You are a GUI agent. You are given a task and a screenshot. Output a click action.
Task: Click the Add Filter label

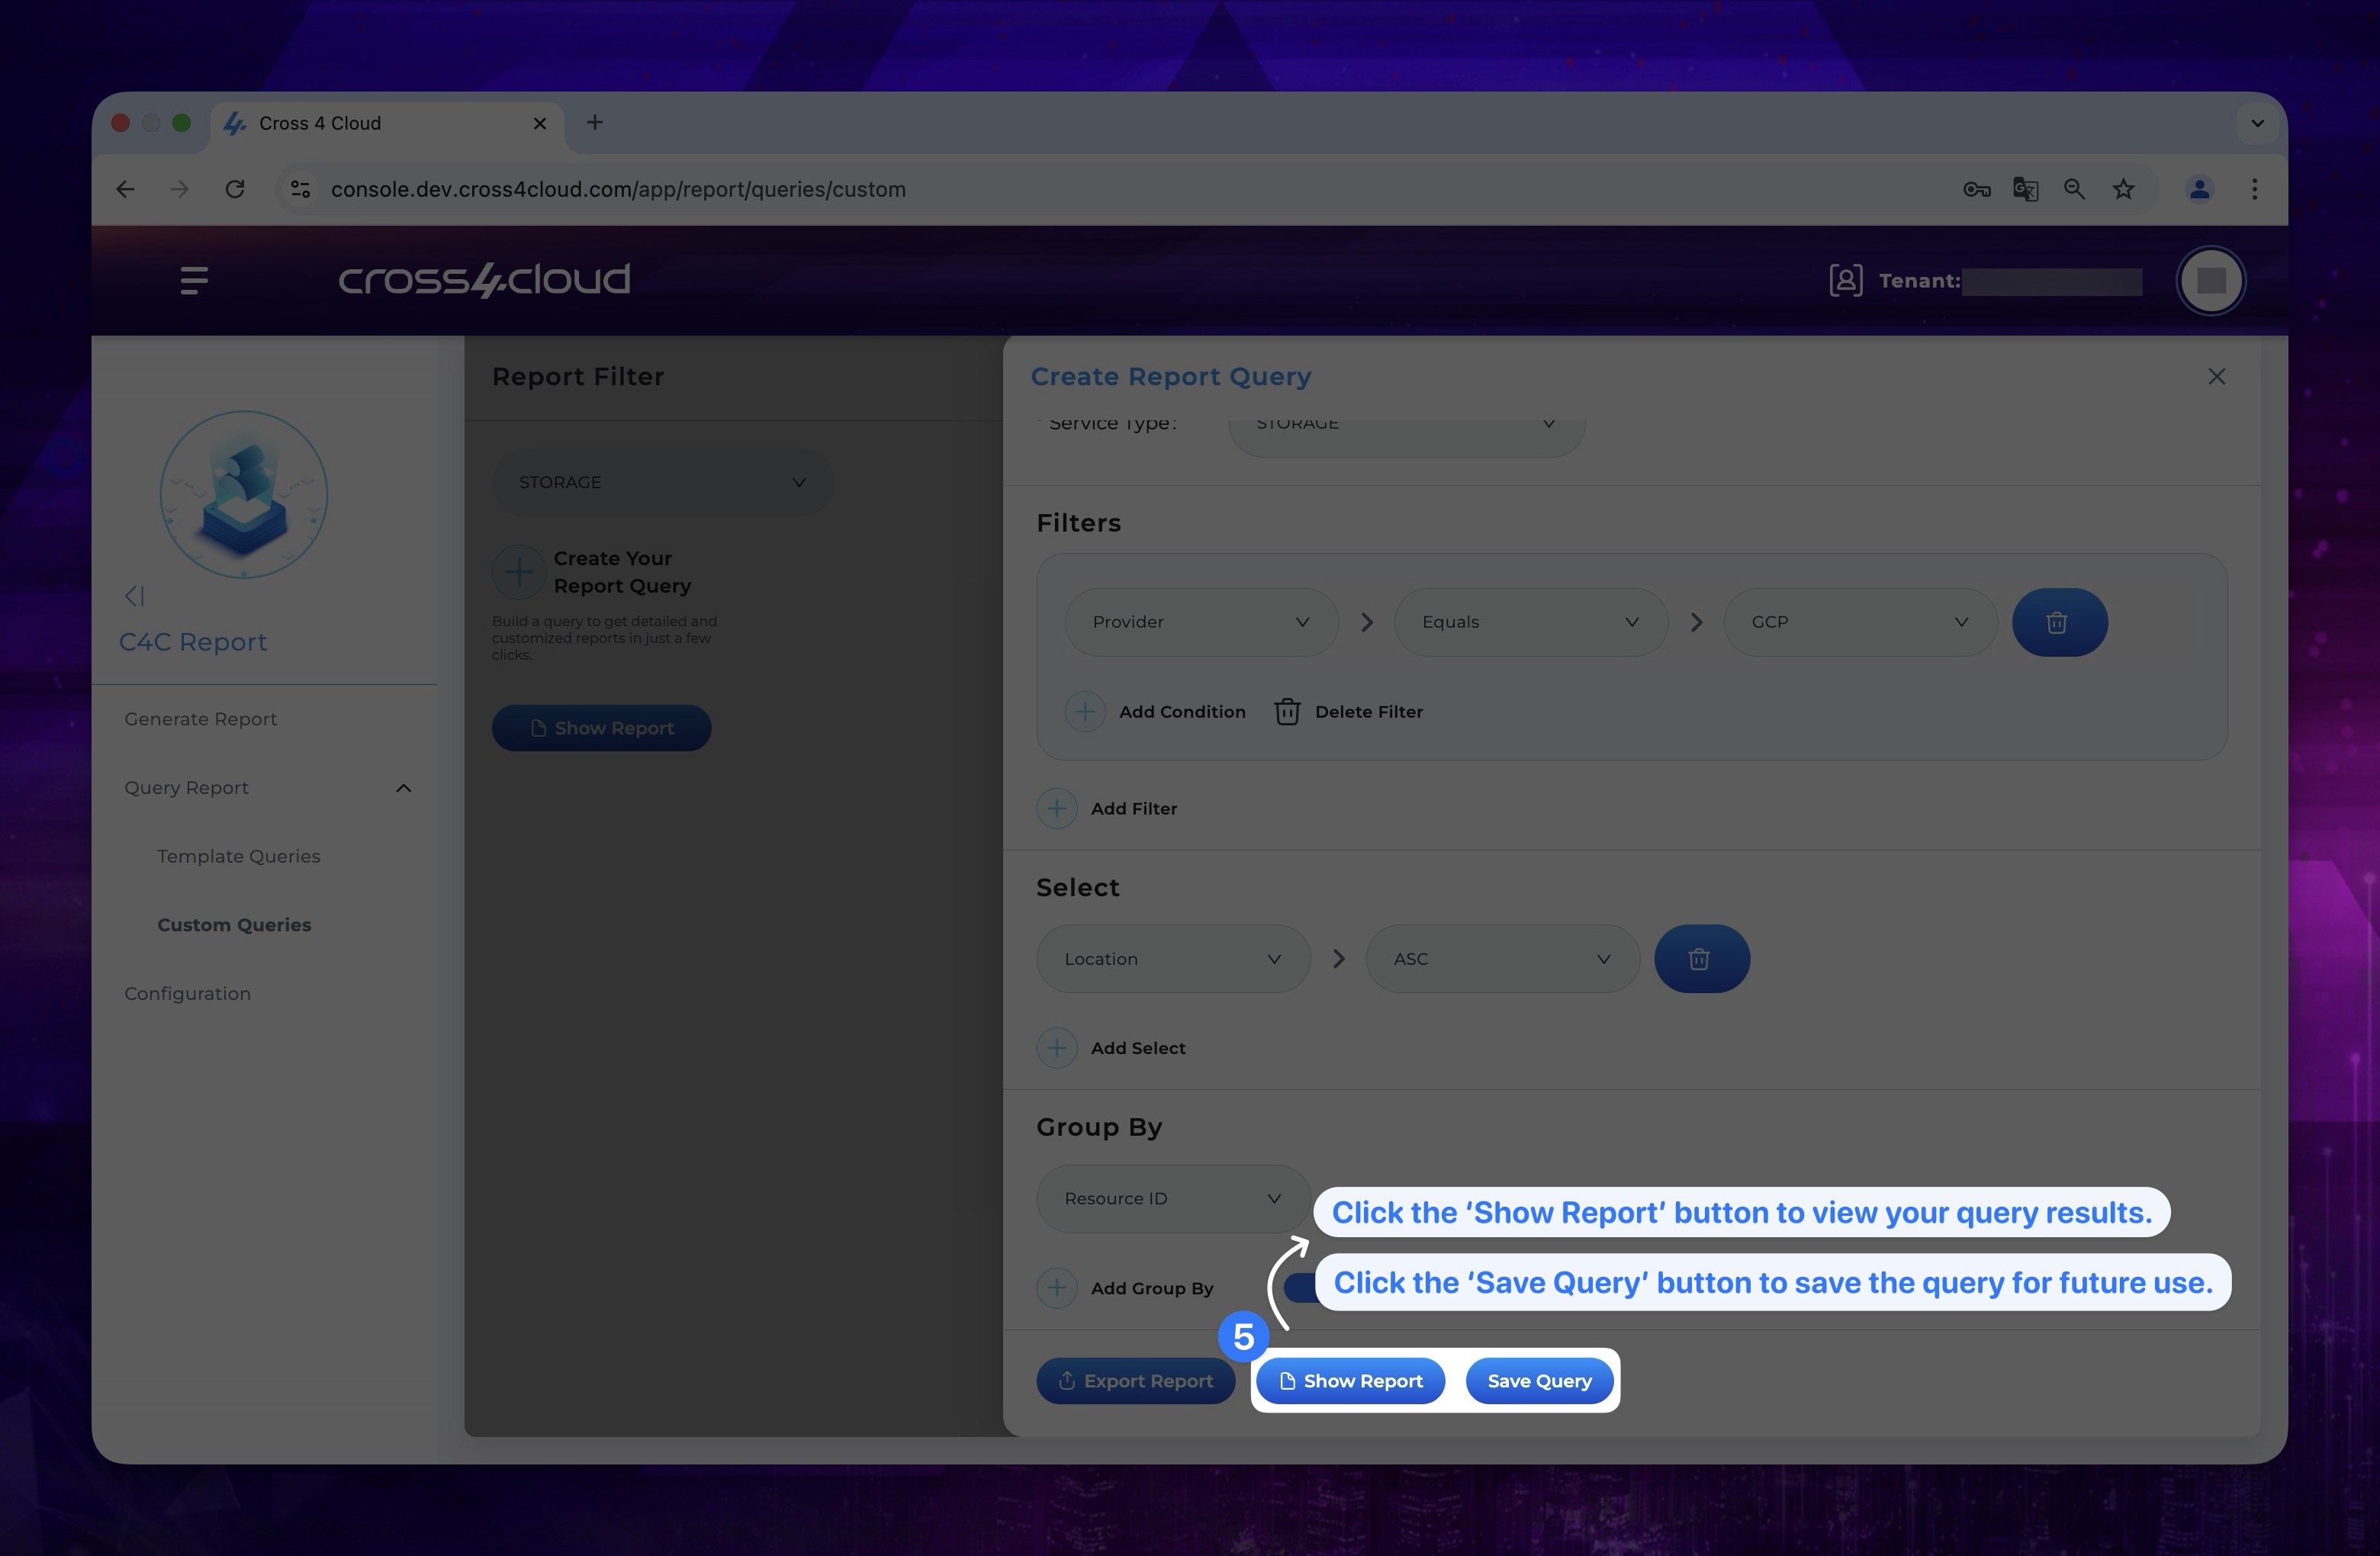click(x=1134, y=808)
